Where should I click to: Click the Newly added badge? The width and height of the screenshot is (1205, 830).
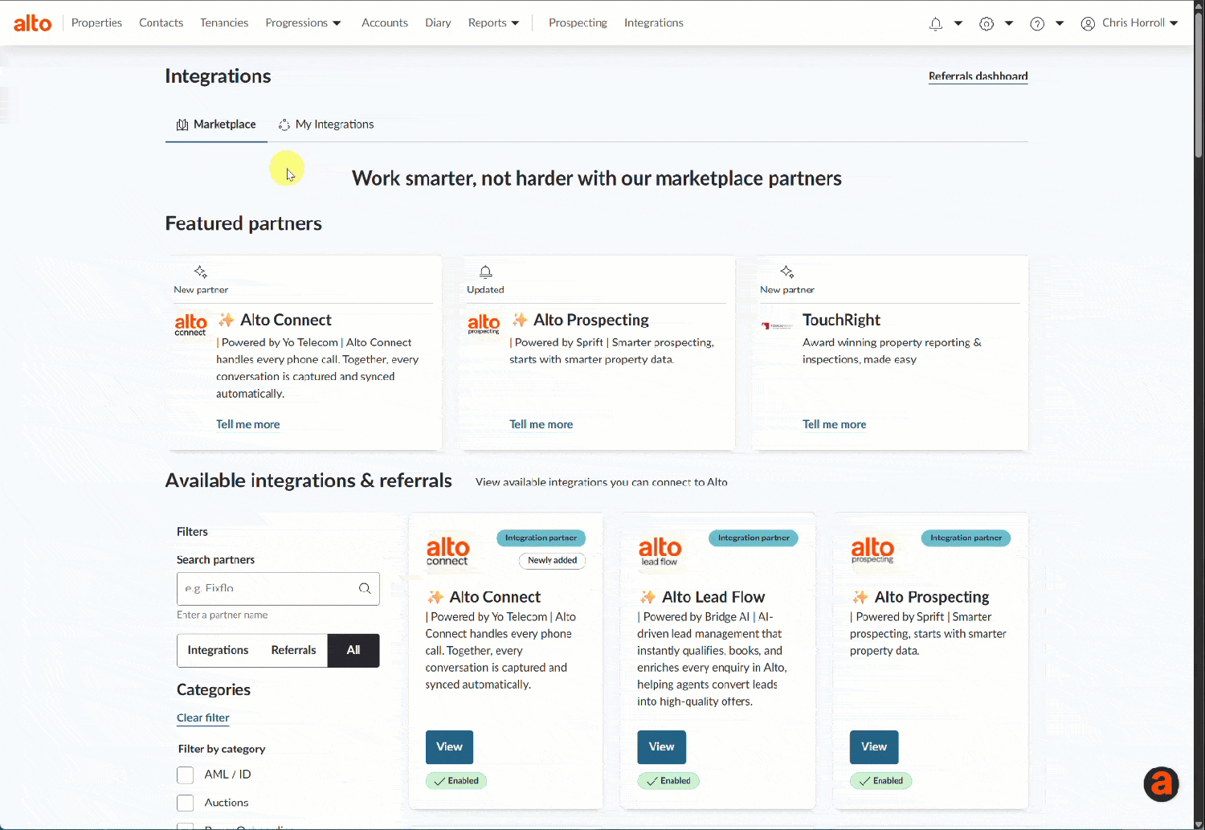pos(553,561)
